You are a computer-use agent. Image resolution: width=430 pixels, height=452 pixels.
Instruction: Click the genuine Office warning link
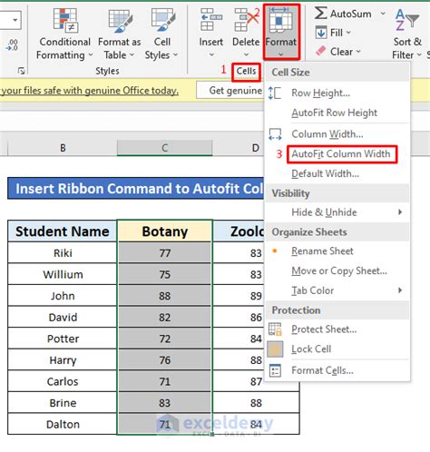pyautogui.click(x=90, y=91)
